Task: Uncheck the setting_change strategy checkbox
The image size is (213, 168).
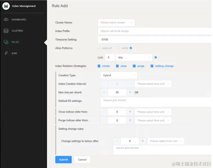Action: (x=152, y=66)
